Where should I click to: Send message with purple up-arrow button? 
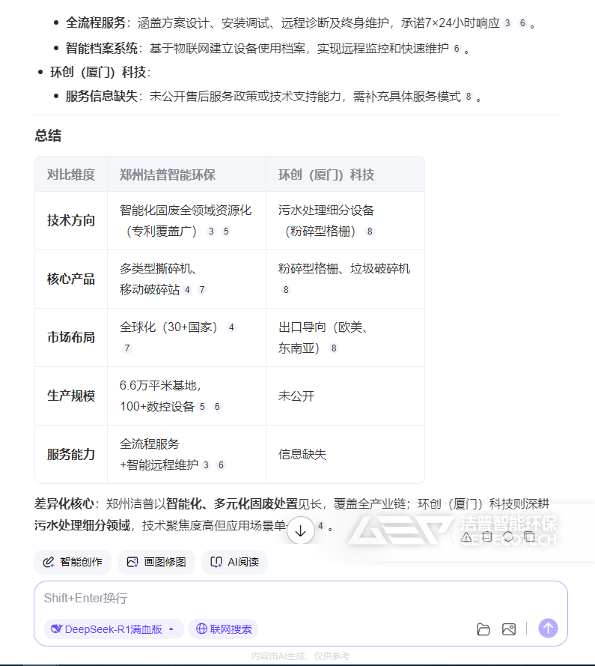tap(548, 629)
